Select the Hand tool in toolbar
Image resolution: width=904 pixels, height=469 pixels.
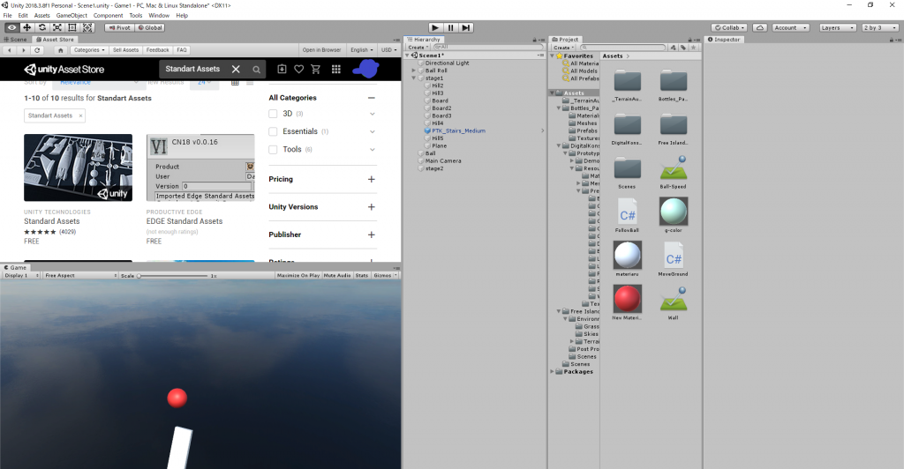[x=11, y=27]
